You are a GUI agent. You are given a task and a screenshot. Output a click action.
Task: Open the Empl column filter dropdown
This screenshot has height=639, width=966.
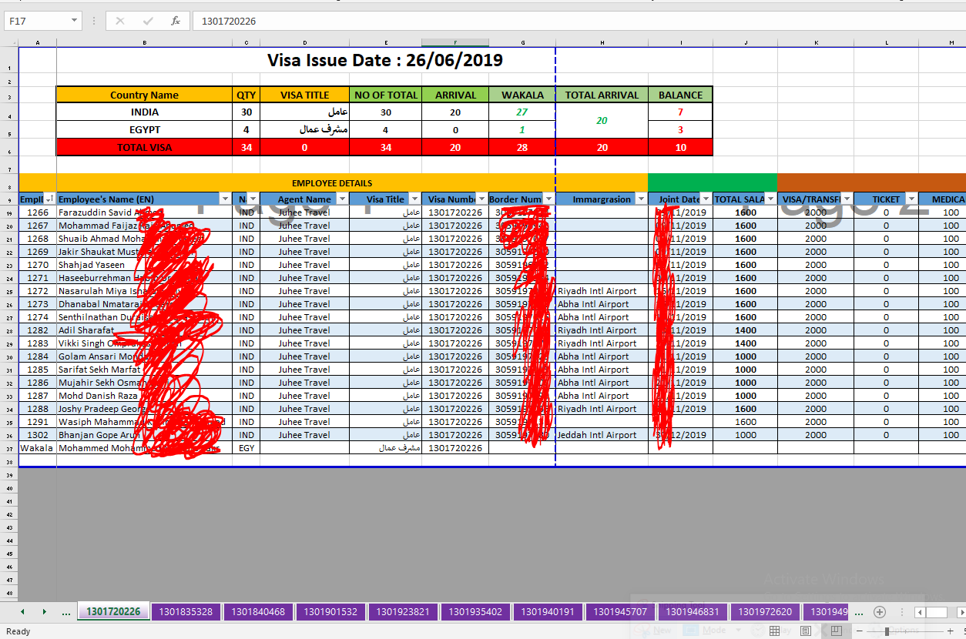(50, 199)
